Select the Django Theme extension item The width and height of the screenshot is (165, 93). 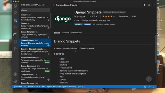(35, 77)
